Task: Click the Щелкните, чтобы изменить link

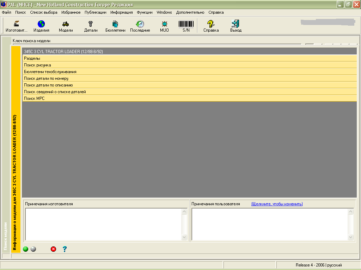Action: [277, 204]
